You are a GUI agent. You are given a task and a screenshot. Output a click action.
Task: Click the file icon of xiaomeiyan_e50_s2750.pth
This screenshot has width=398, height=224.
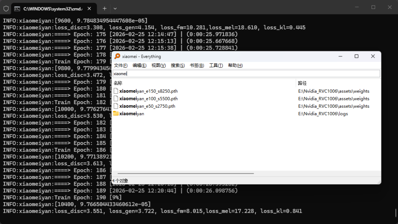[116, 106]
